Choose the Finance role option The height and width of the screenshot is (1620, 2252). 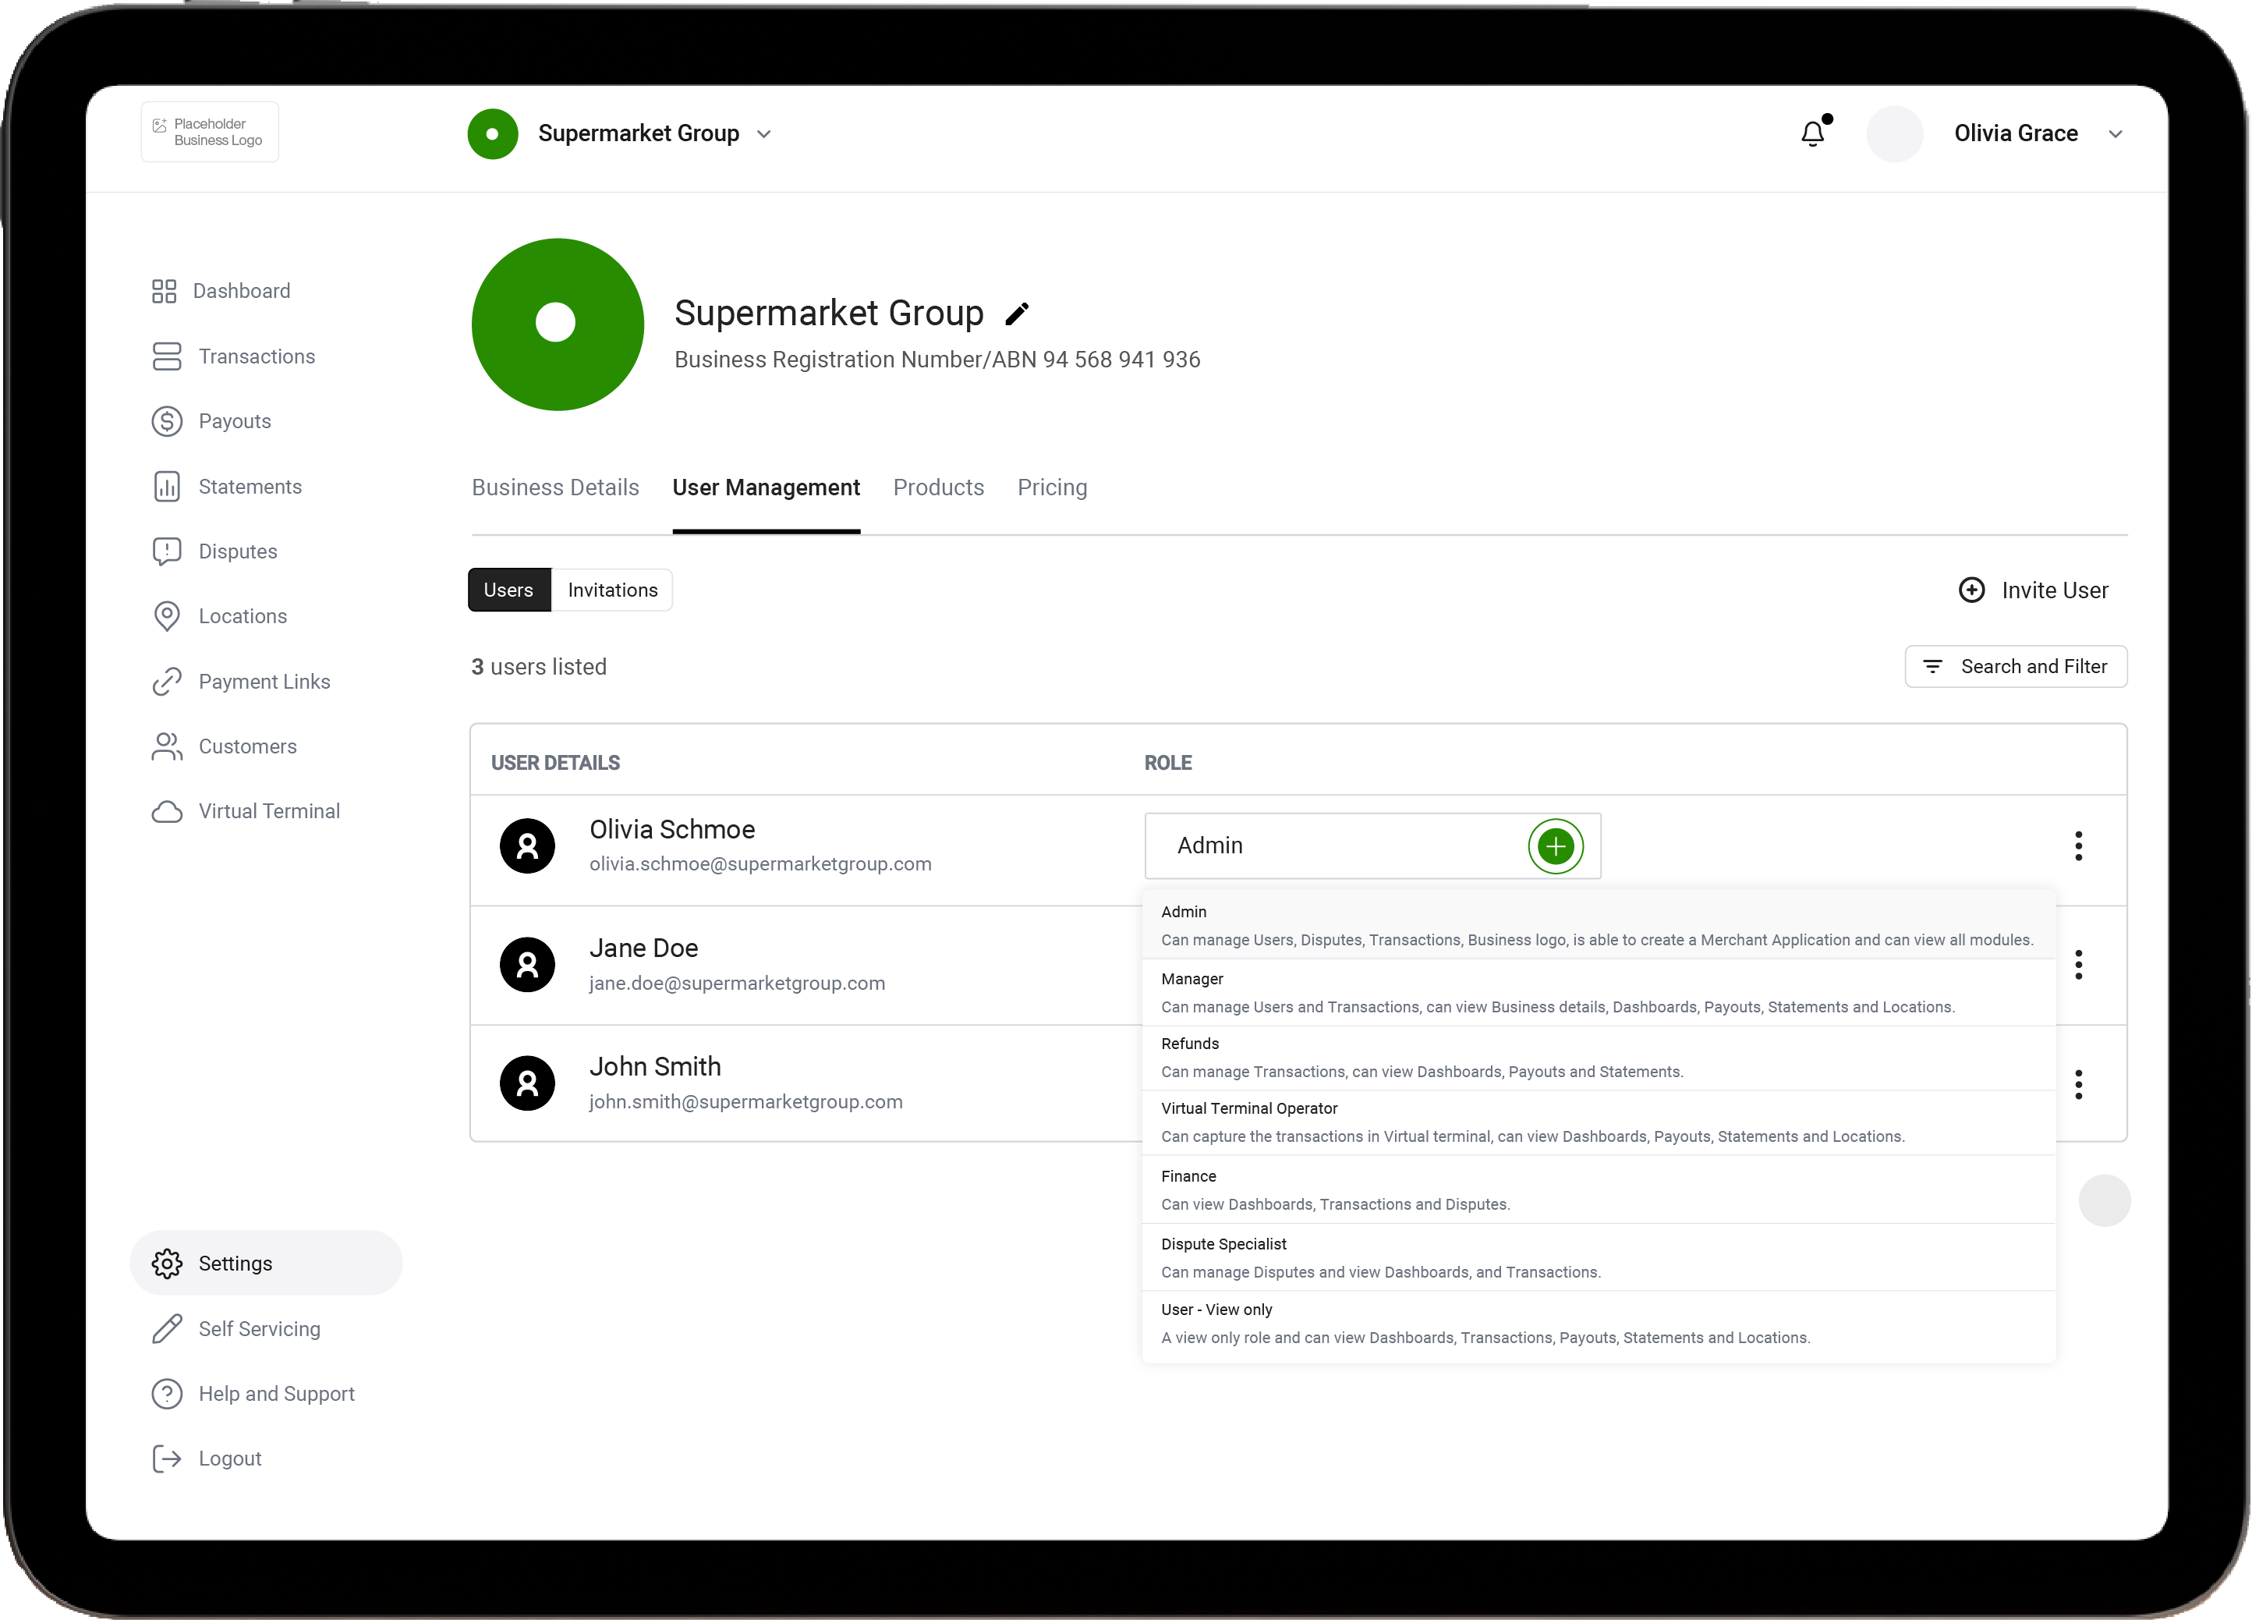click(x=1599, y=1190)
